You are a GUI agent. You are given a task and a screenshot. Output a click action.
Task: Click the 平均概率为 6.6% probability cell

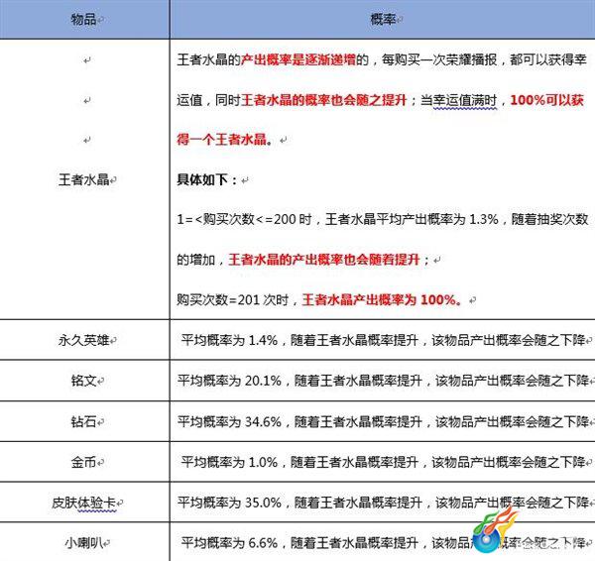383,543
